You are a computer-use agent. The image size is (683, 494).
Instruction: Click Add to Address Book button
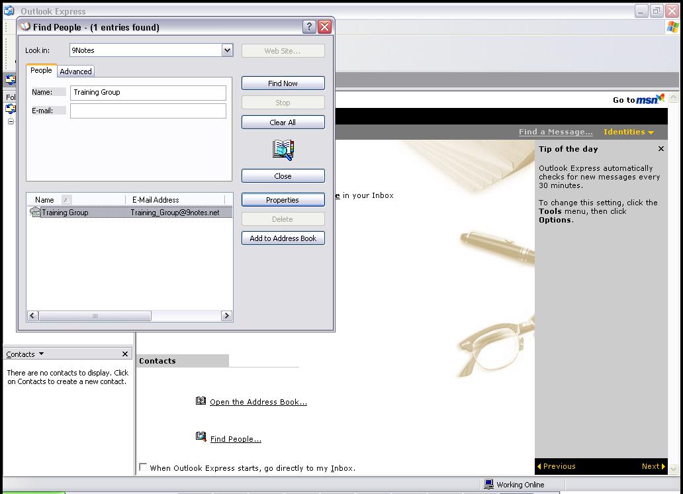click(x=283, y=238)
